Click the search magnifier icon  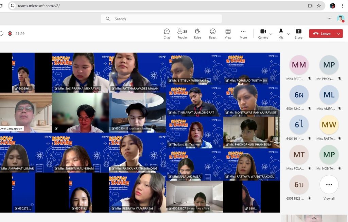(108, 19)
